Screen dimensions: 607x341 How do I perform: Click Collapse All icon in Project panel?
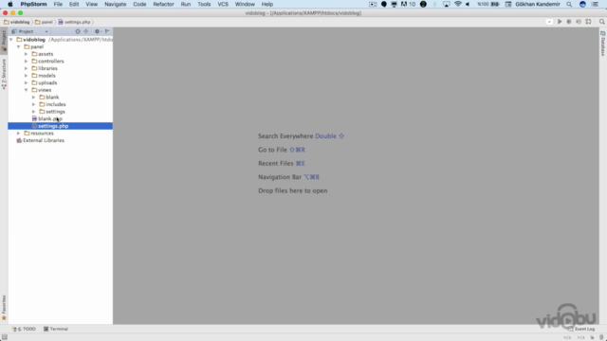(x=86, y=31)
